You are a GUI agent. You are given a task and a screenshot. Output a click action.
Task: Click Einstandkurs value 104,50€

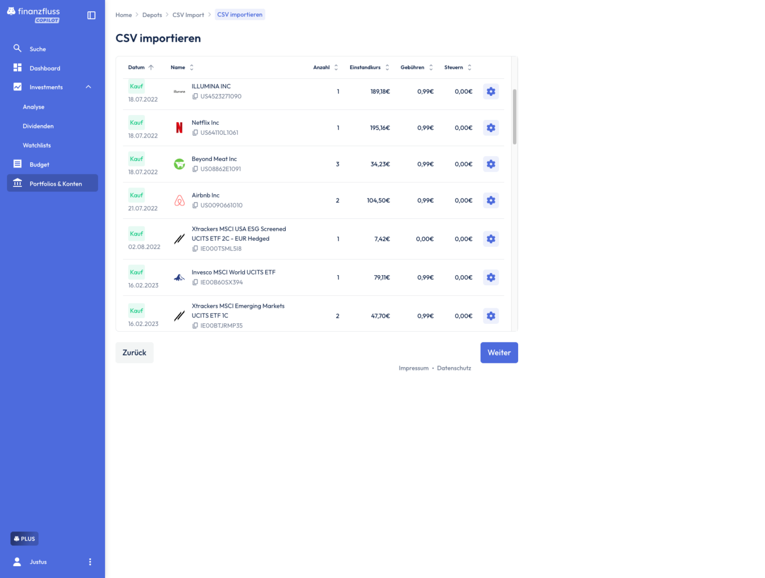[378, 201]
